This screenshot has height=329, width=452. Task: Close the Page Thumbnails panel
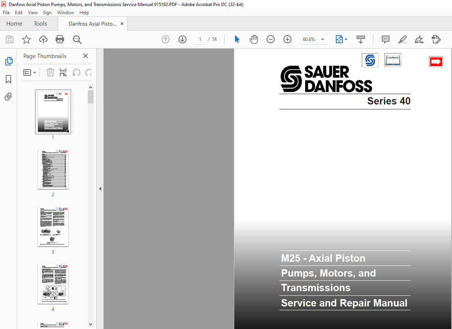coord(85,56)
